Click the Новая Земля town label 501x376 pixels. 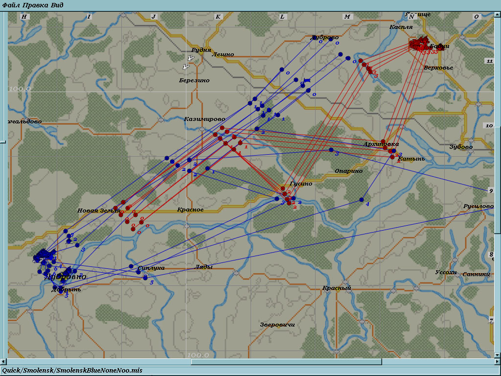click(x=99, y=211)
